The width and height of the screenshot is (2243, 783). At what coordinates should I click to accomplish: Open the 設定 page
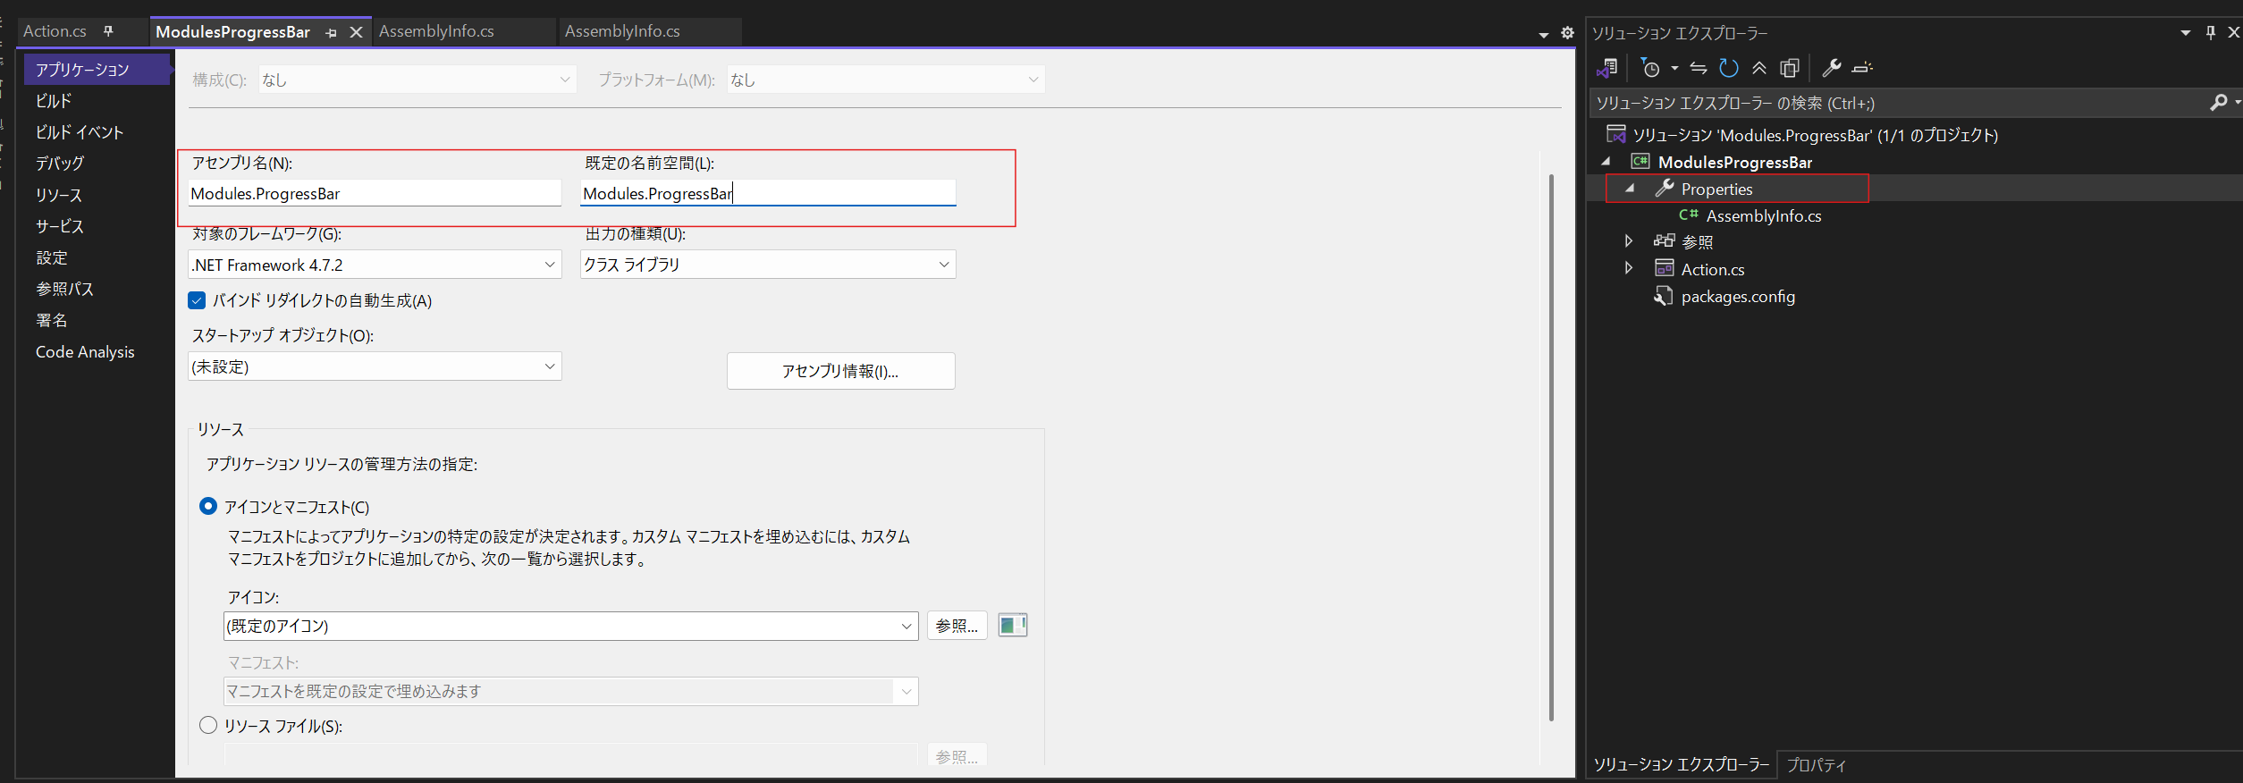51,257
